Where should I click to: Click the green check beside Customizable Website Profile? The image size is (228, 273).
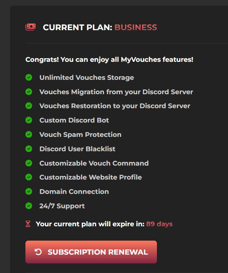click(x=29, y=177)
